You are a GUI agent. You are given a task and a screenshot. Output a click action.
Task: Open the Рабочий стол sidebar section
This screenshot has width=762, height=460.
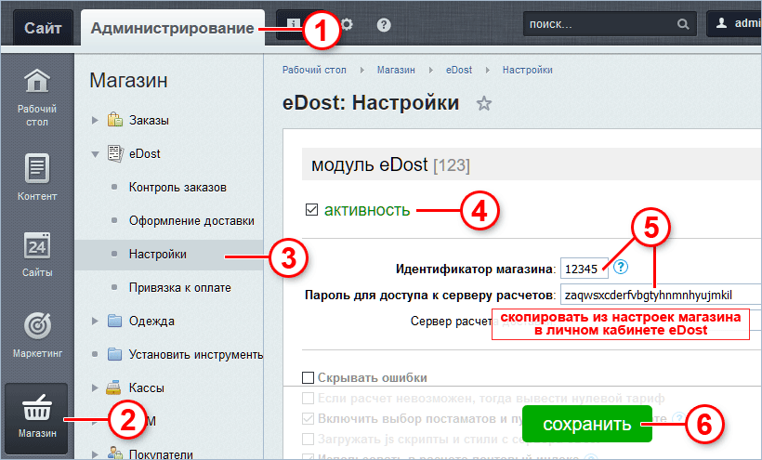[37, 97]
